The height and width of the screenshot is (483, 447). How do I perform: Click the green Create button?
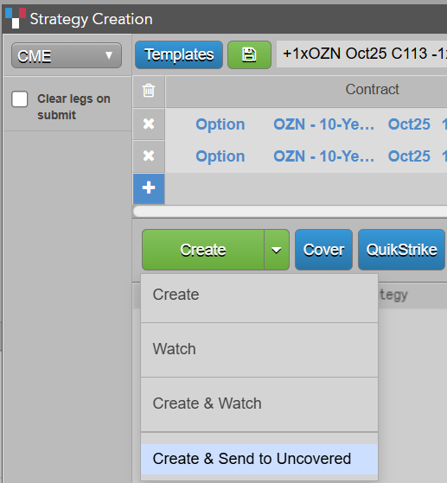point(203,250)
